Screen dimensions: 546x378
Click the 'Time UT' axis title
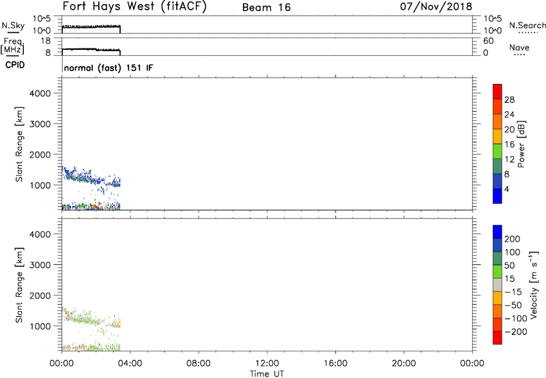click(x=267, y=374)
